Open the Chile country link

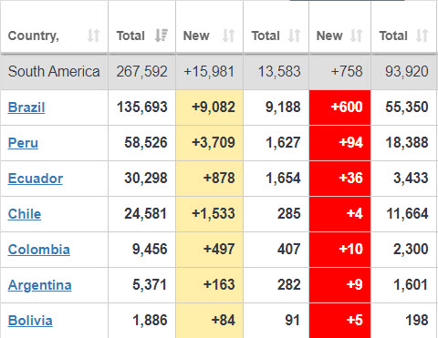point(25,214)
